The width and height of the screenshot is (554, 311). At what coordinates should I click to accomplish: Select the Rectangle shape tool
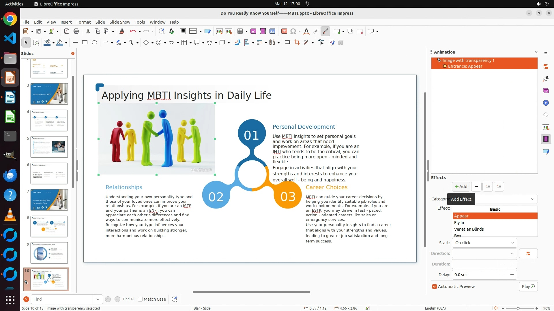(x=85, y=43)
